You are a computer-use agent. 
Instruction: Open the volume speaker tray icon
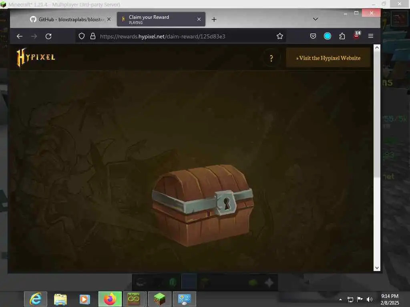[370, 299]
